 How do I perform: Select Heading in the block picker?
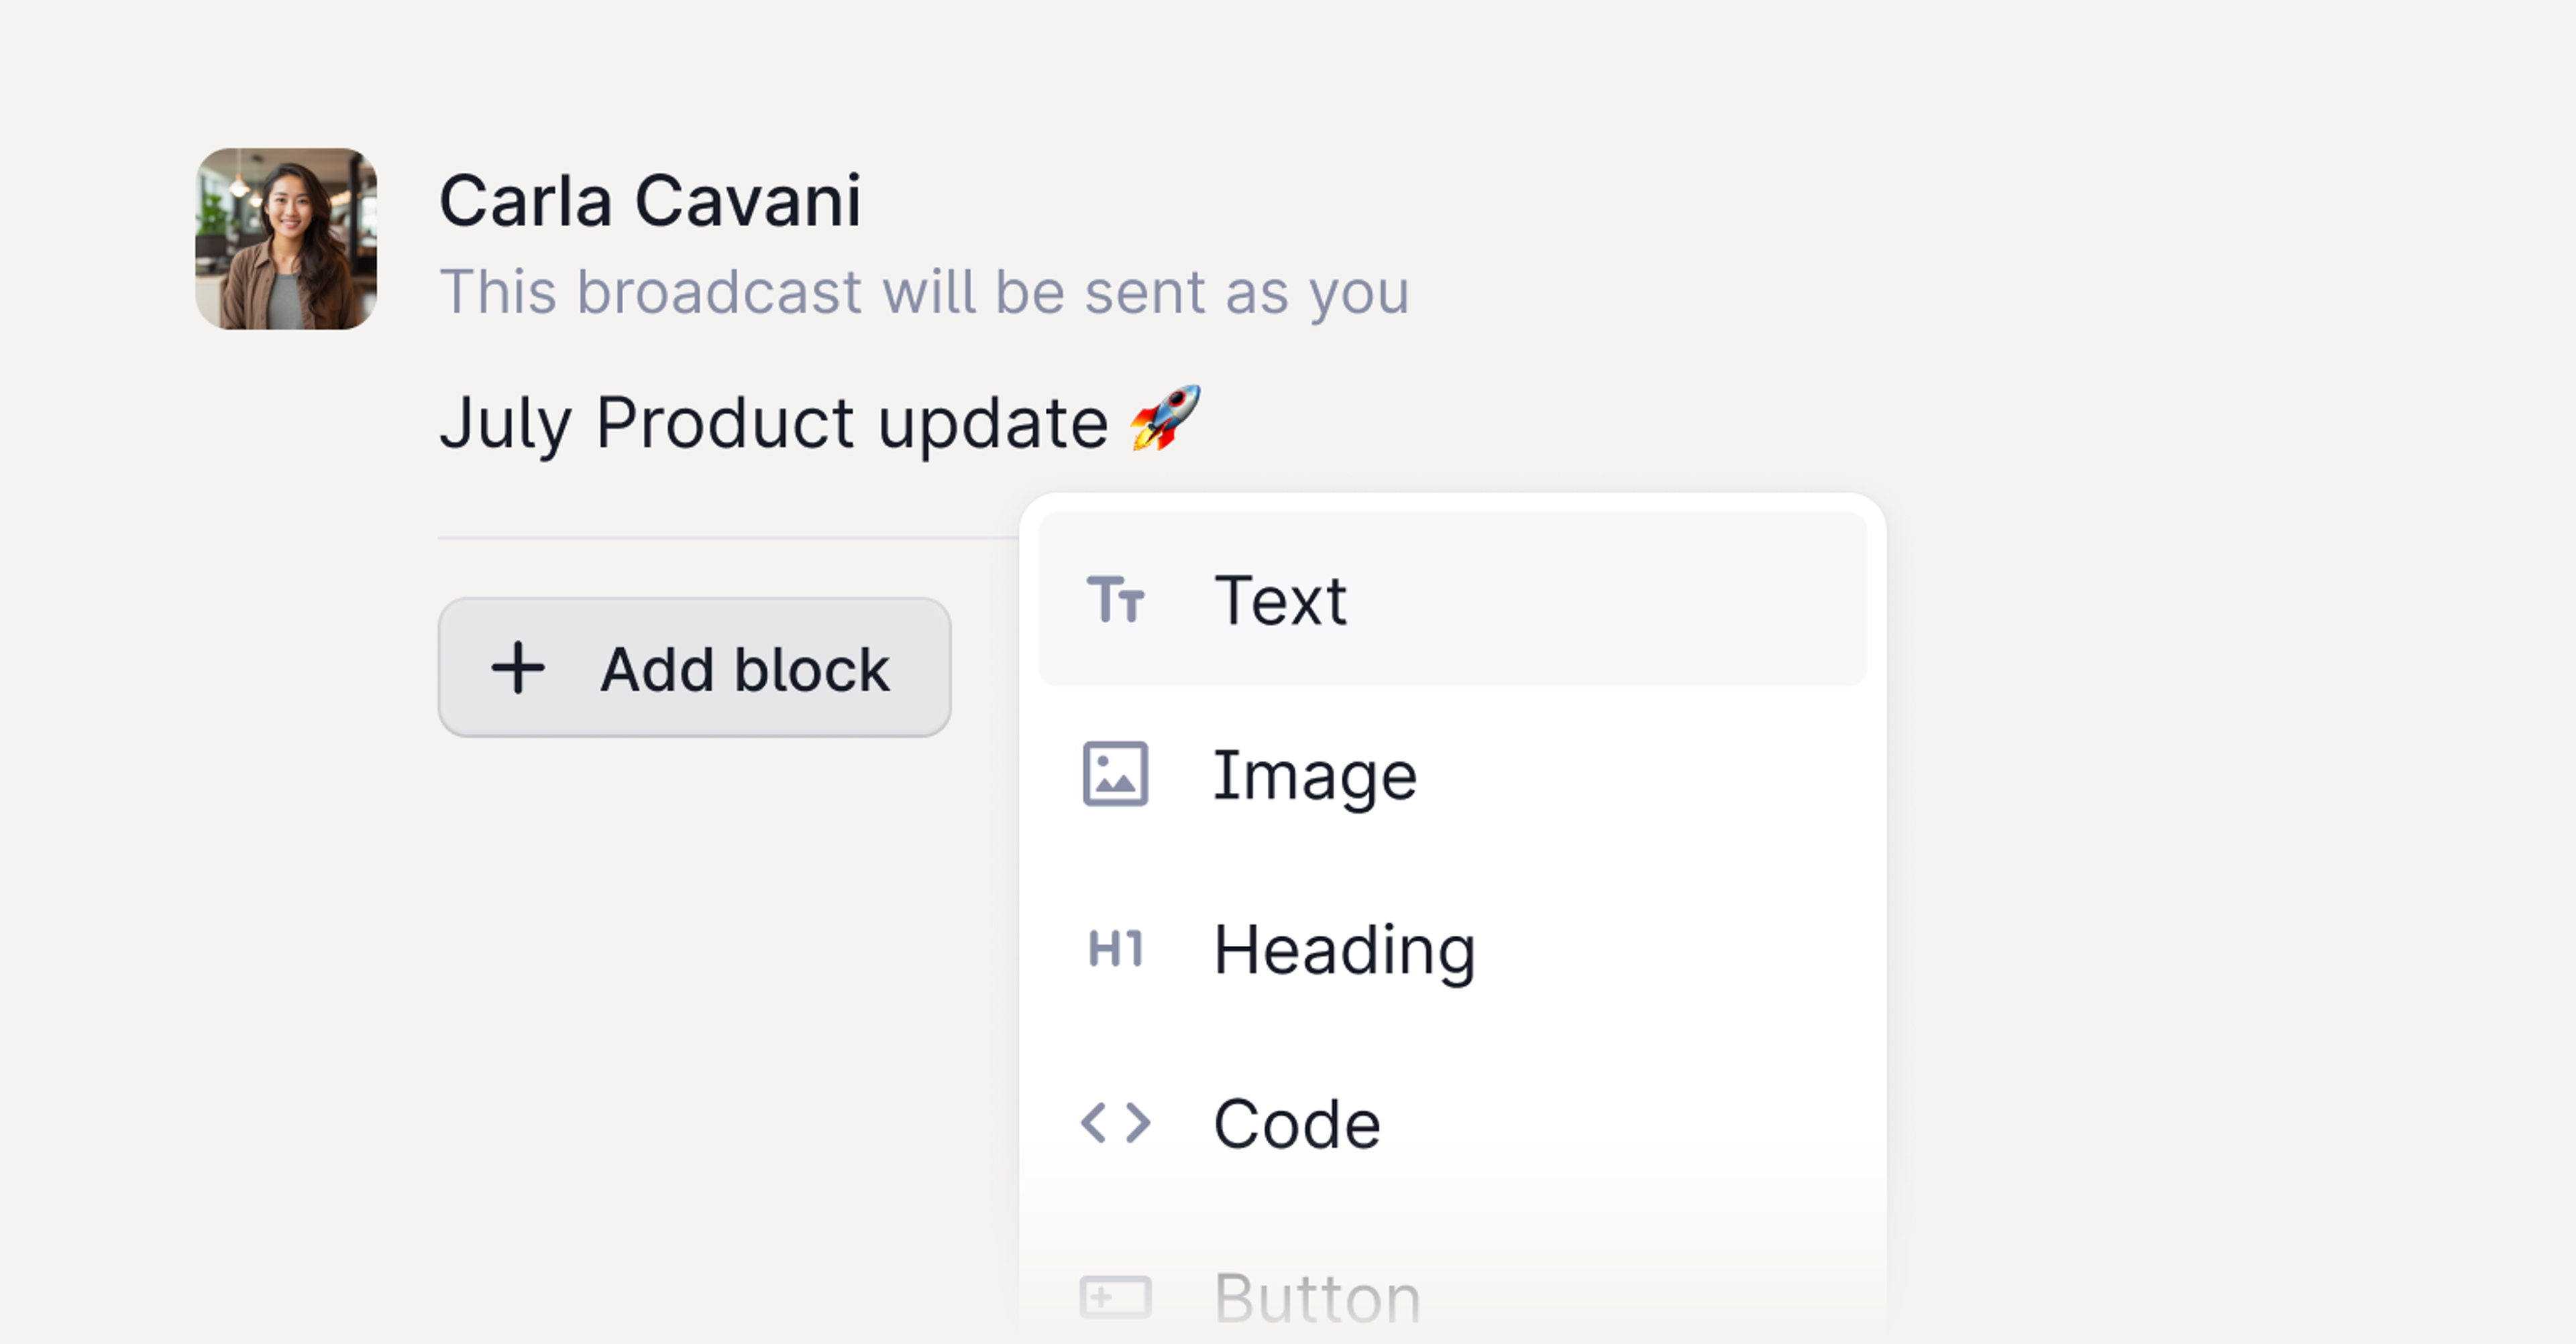1344,949
